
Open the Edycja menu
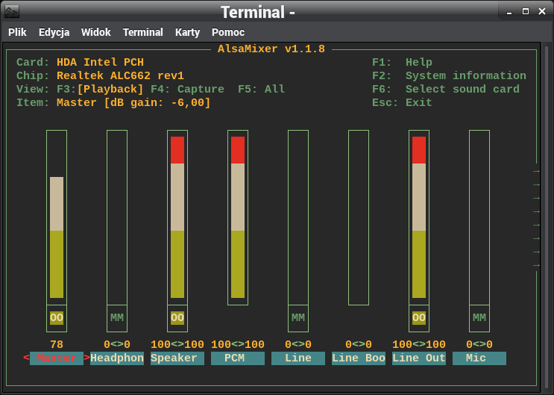click(x=54, y=32)
